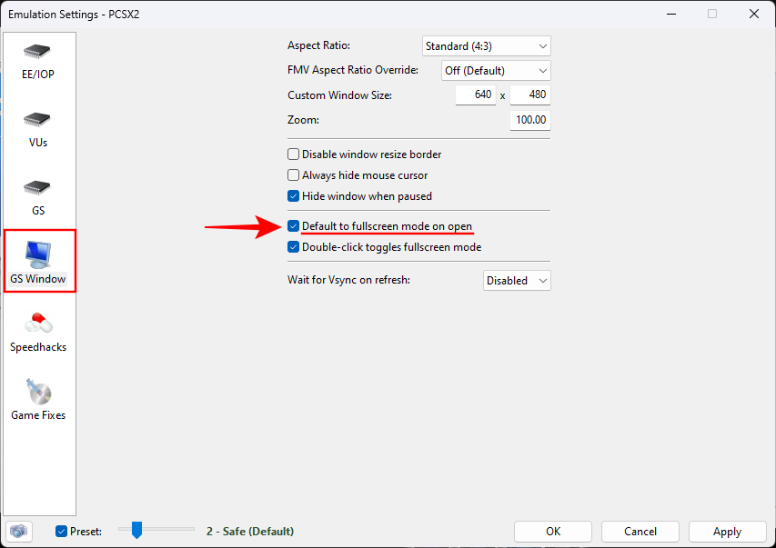776x548 pixels.
Task: Adjust the Preset slider handle
Action: click(x=136, y=530)
